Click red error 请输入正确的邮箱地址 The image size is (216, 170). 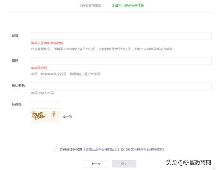[47, 43]
